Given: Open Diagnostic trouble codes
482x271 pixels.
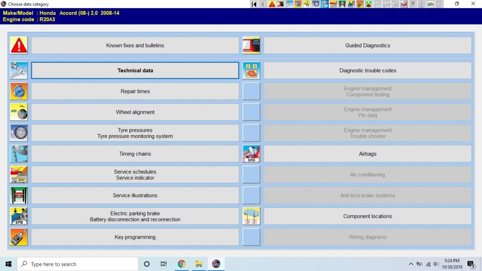Looking at the screenshot, I should (x=368, y=70).
